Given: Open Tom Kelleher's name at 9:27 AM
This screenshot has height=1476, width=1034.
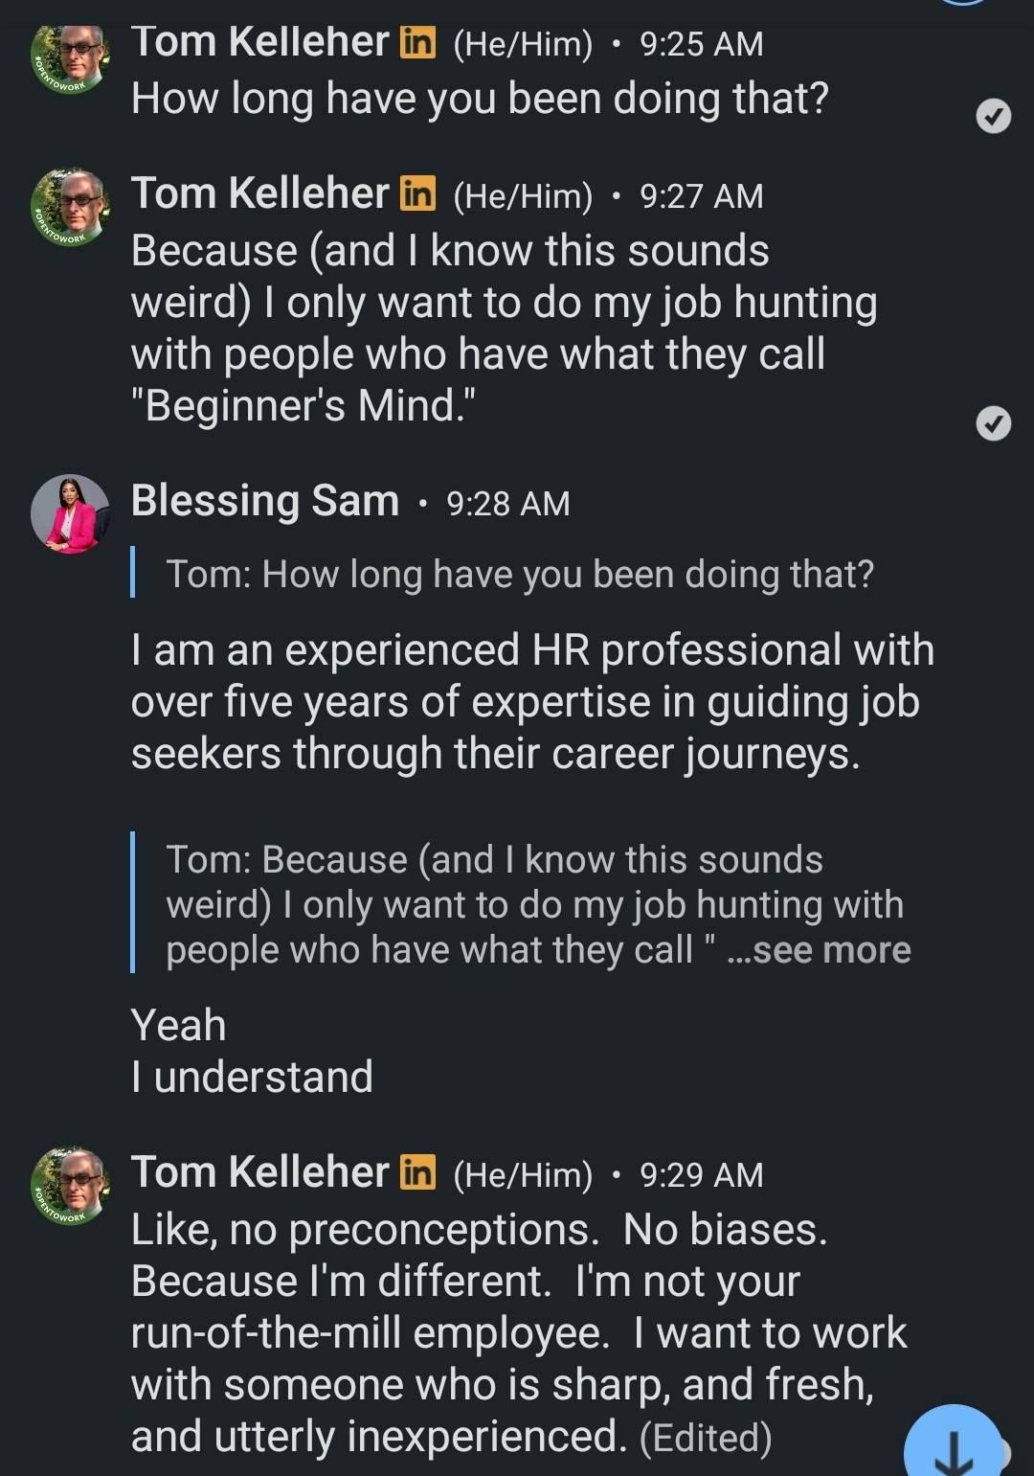Looking at the screenshot, I should [x=260, y=193].
